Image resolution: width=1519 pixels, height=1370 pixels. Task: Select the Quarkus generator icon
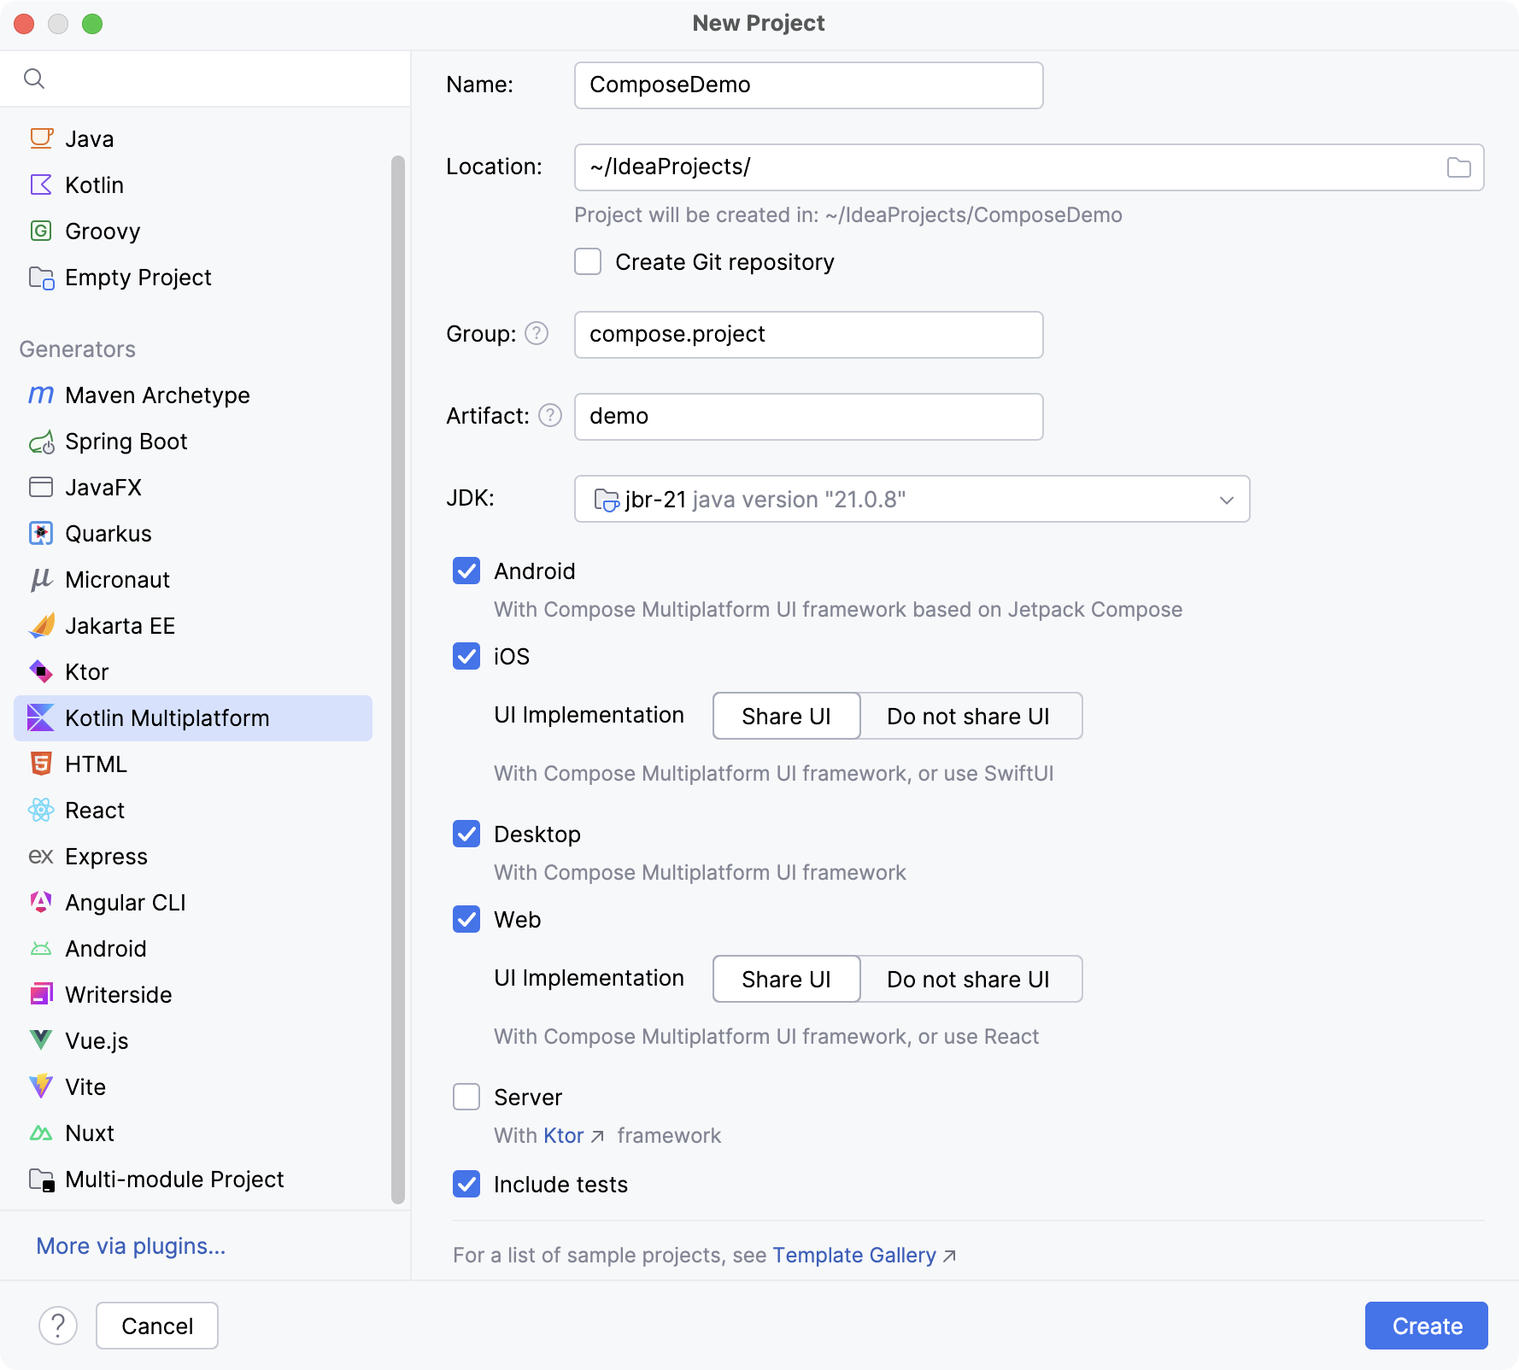tap(41, 533)
